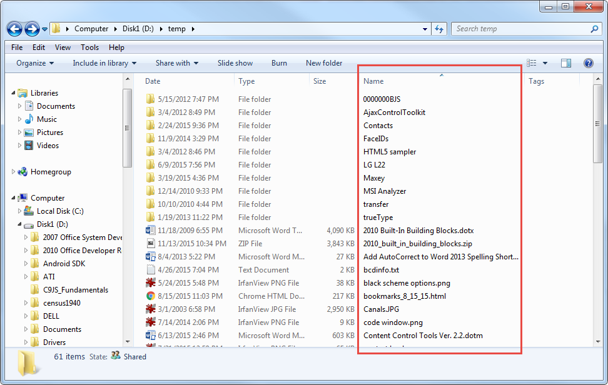Viewport: 608px width, 385px height.
Task: Sort by the Name column header
Action: (373, 81)
